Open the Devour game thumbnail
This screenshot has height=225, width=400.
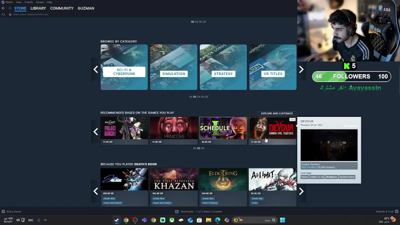[x=272, y=128]
